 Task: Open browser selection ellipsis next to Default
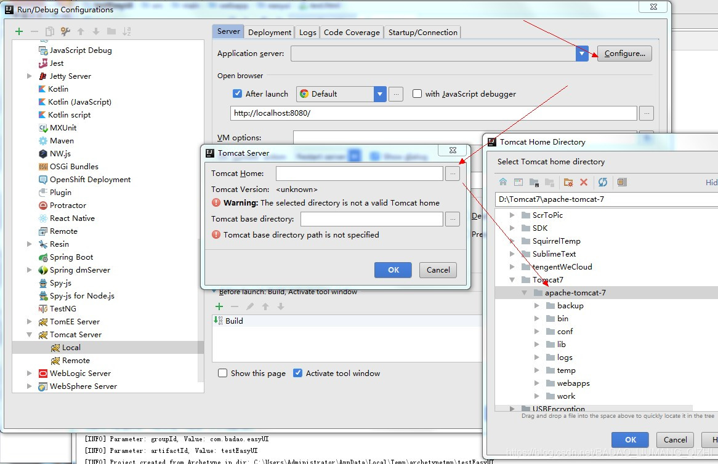tap(396, 94)
